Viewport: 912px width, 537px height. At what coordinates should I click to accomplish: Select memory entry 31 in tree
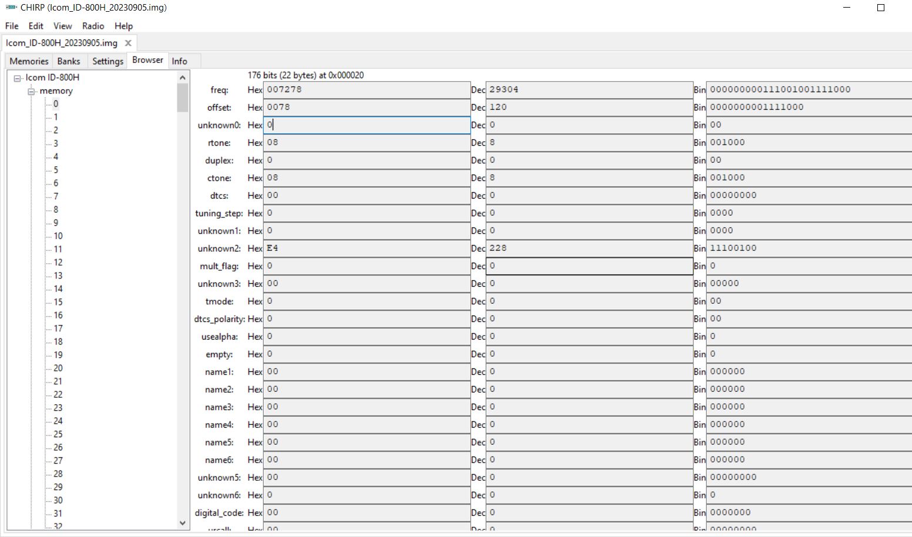click(x=58, y=513)
